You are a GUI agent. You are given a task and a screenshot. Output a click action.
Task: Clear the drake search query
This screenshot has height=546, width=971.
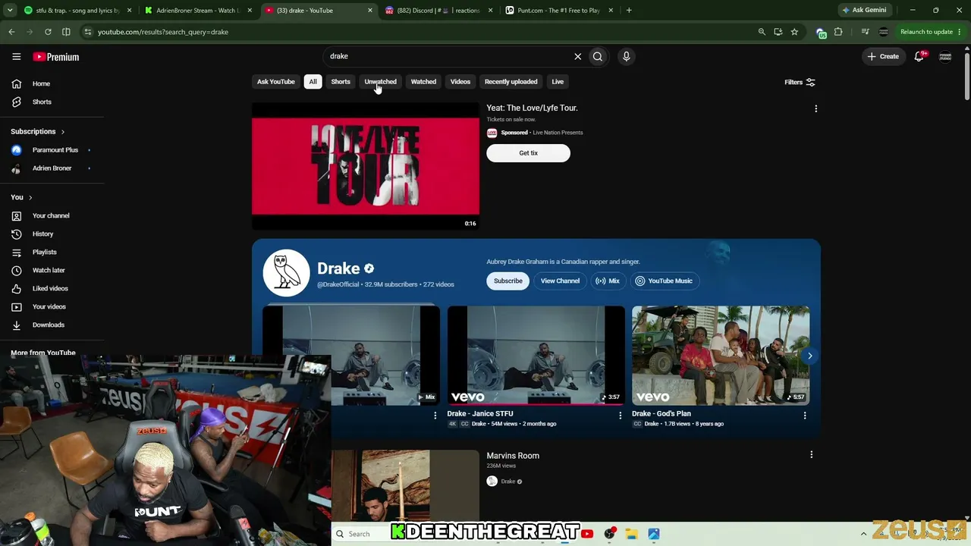(577, 56)
